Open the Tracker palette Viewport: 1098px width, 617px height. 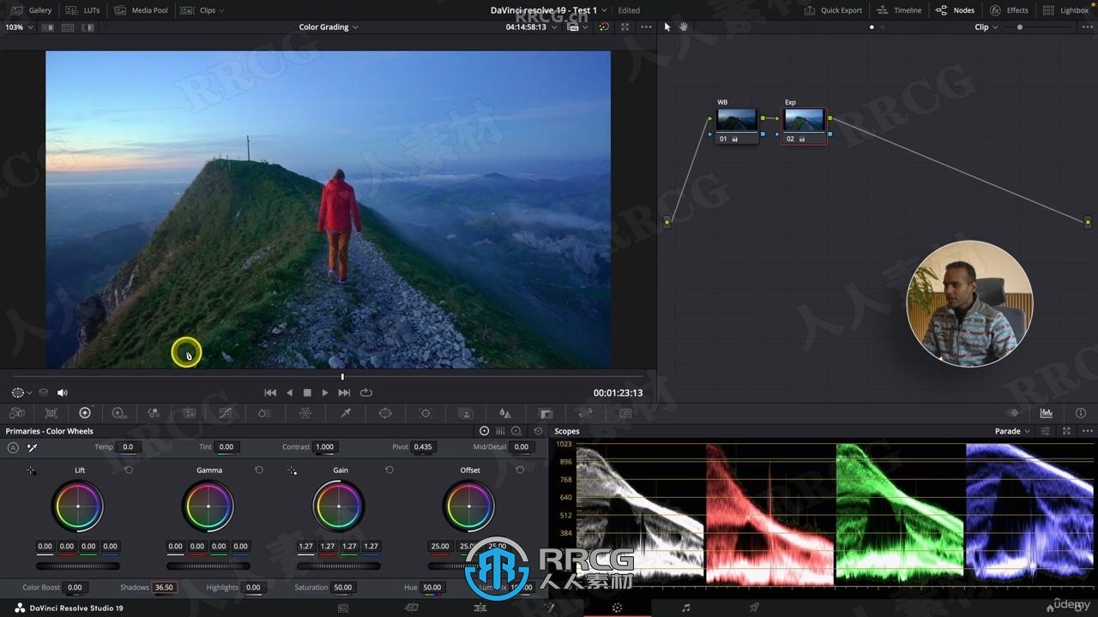point(425,413)
